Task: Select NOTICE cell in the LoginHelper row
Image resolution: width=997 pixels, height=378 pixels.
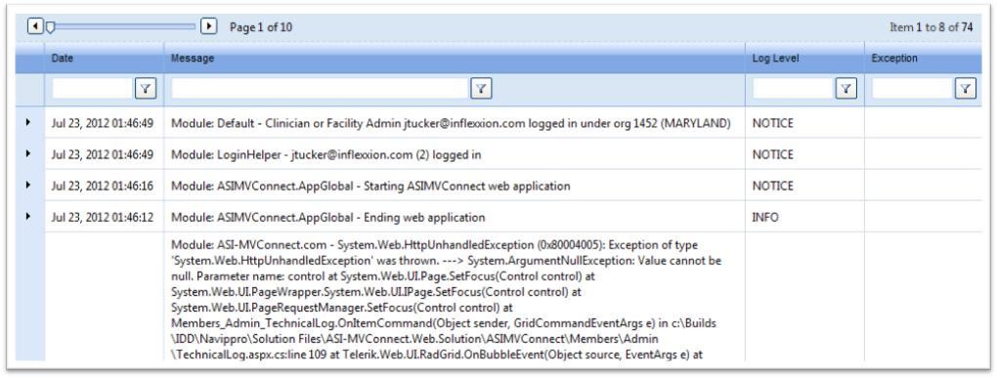Action: 772,155
